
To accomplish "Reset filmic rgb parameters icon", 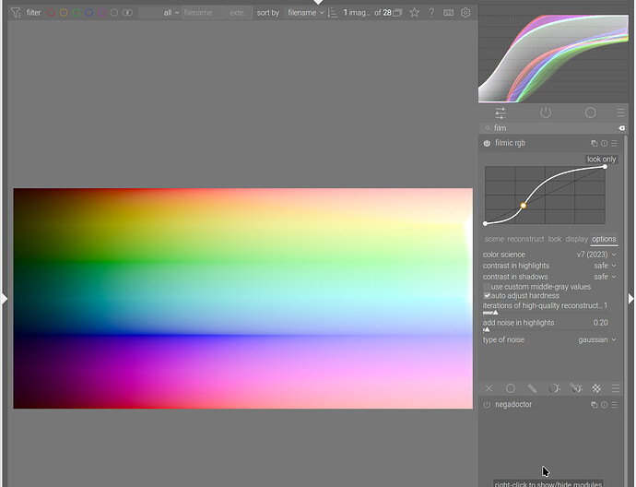I will coord(605,143).
